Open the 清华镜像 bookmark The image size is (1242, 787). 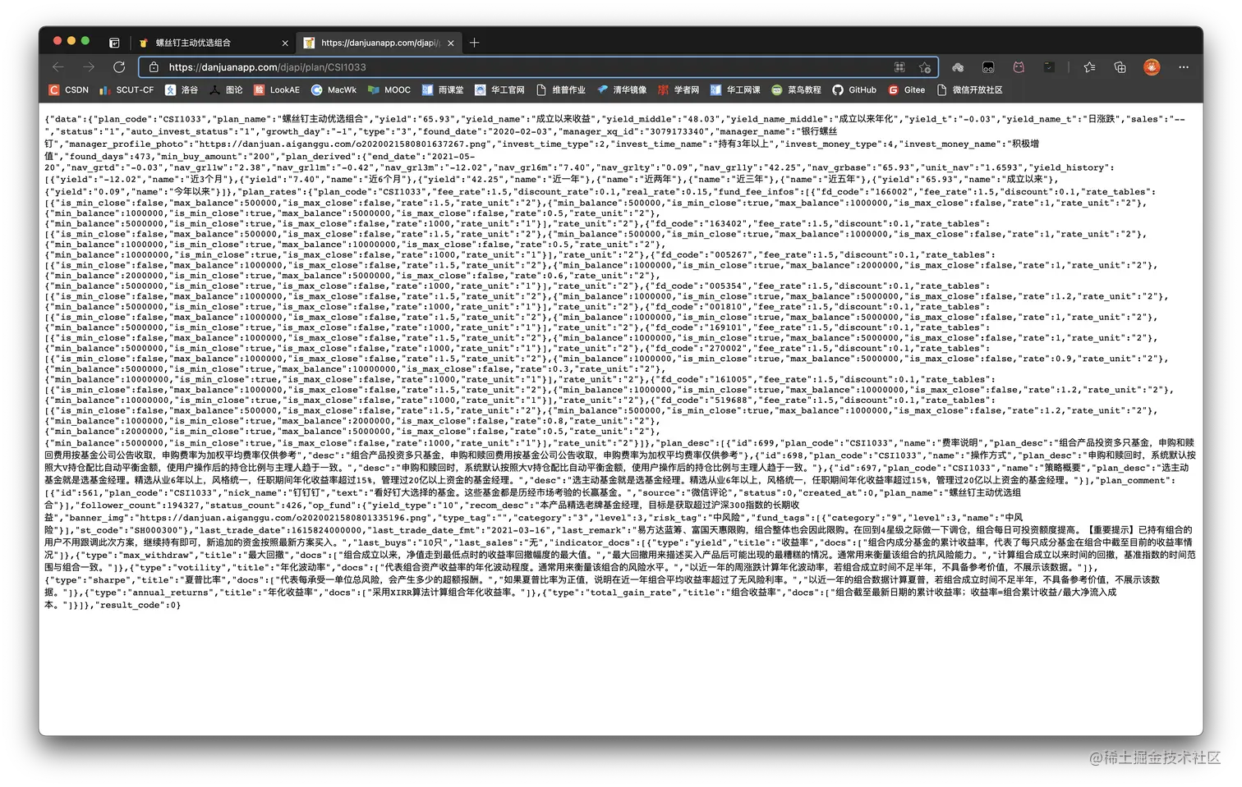pos(622,90)
